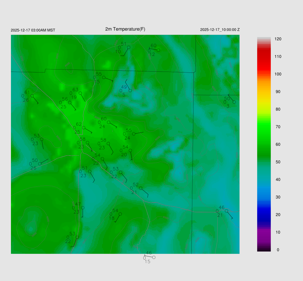Select the station circle labeled 47 and 23
This screenshot has height=281, width=303.
click(83, 208)
